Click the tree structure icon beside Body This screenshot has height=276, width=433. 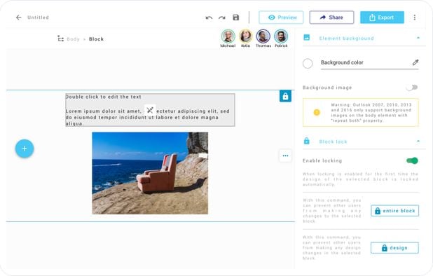(60, 39)
